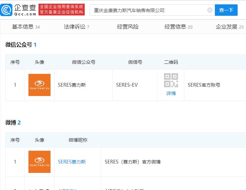Image resolution: width=246 pixels, height=190 pixels.
Task: Click the 查一下 search button
Action: [226, 10]
